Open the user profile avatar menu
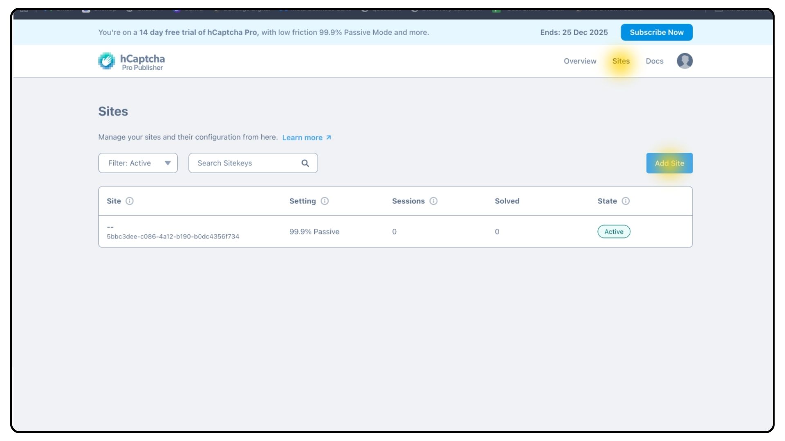This screenshot has height=441, width=785. pos(684,61)
